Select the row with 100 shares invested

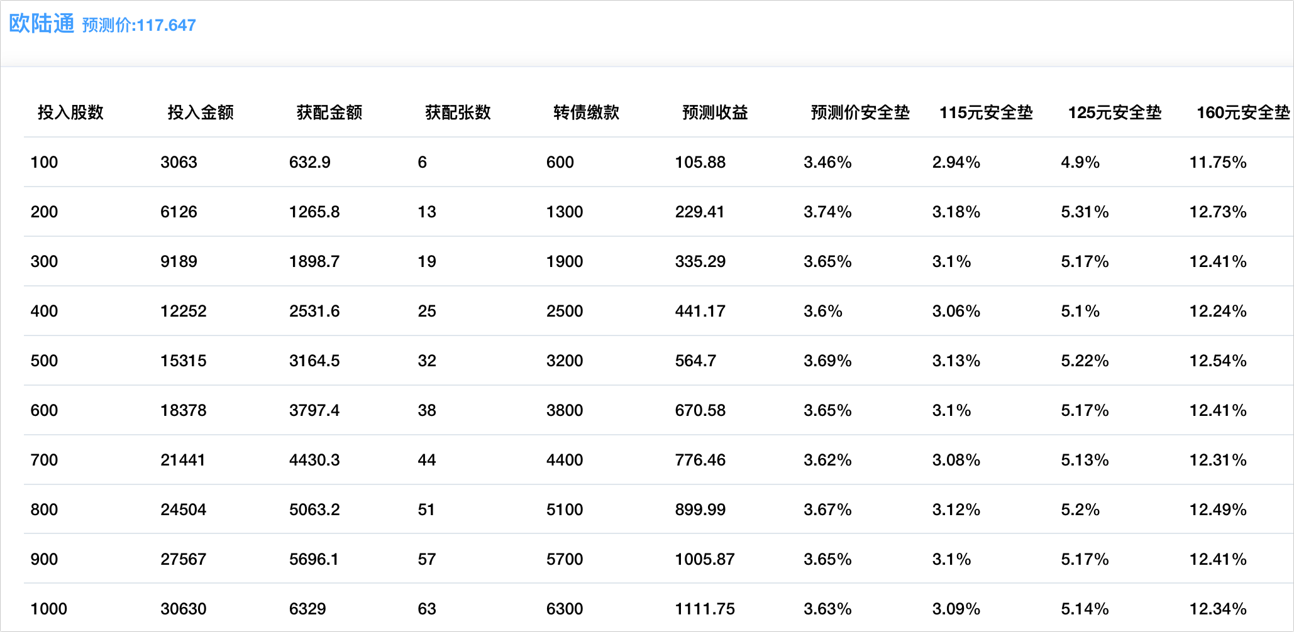coord(44,162)
